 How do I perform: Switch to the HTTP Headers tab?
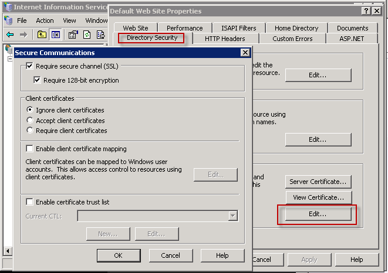tap(225, 39)
